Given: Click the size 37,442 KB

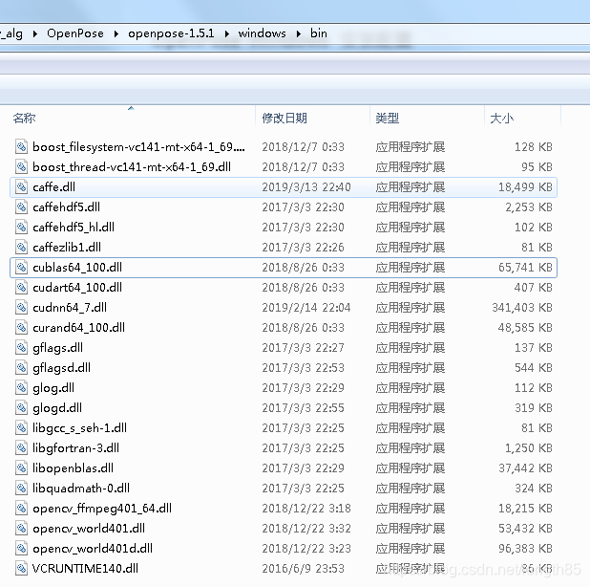Looking at the screenshot, I should coord(525,467).
